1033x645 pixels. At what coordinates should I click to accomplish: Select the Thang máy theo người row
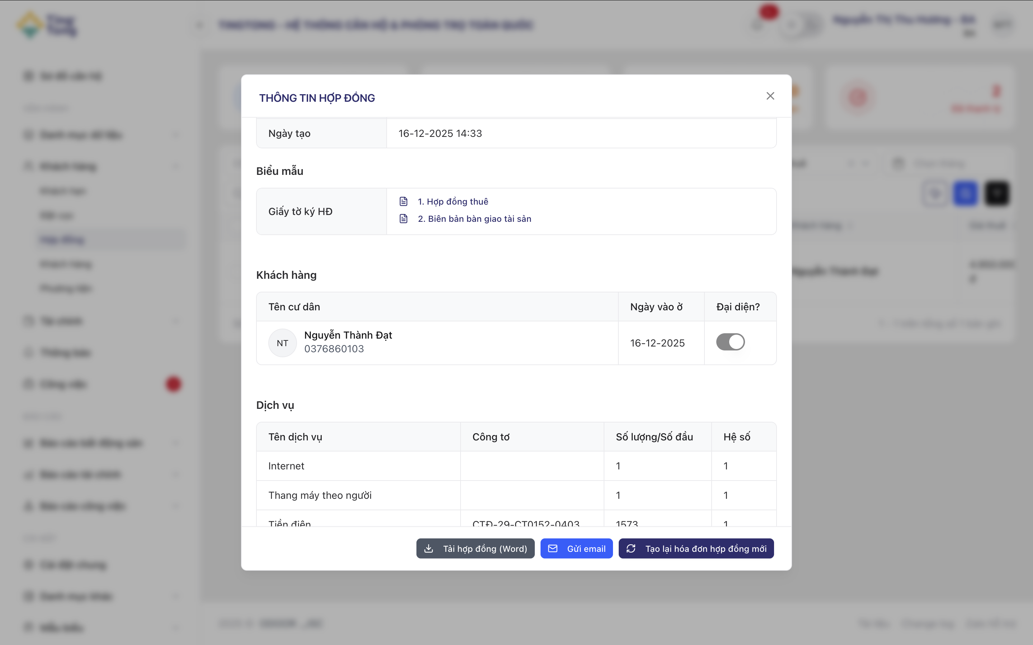tap(320, 495)
